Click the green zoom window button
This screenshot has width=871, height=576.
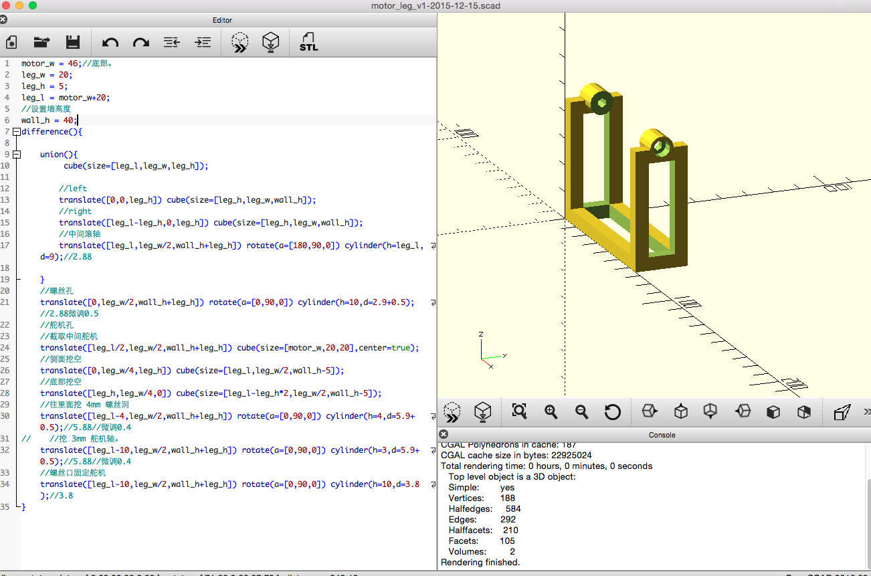tap(33, 5)
